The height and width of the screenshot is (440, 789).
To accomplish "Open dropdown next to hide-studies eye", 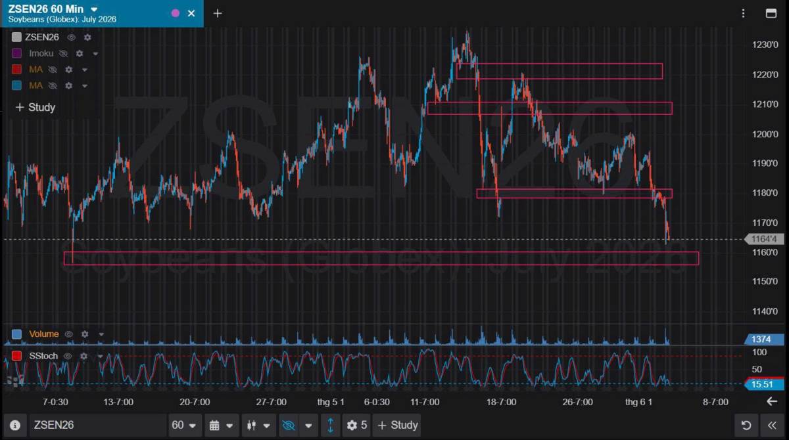I will [307, 425].
